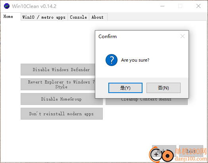Image resolution: width=208 pixels, height=163 pixels.
Task: Confirm with the 是(Y) button
Action: (125, 88)
